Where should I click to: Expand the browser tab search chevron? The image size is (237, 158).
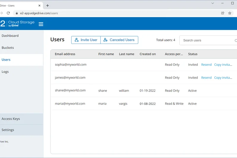pyautogui.click(x=213, y=3)
